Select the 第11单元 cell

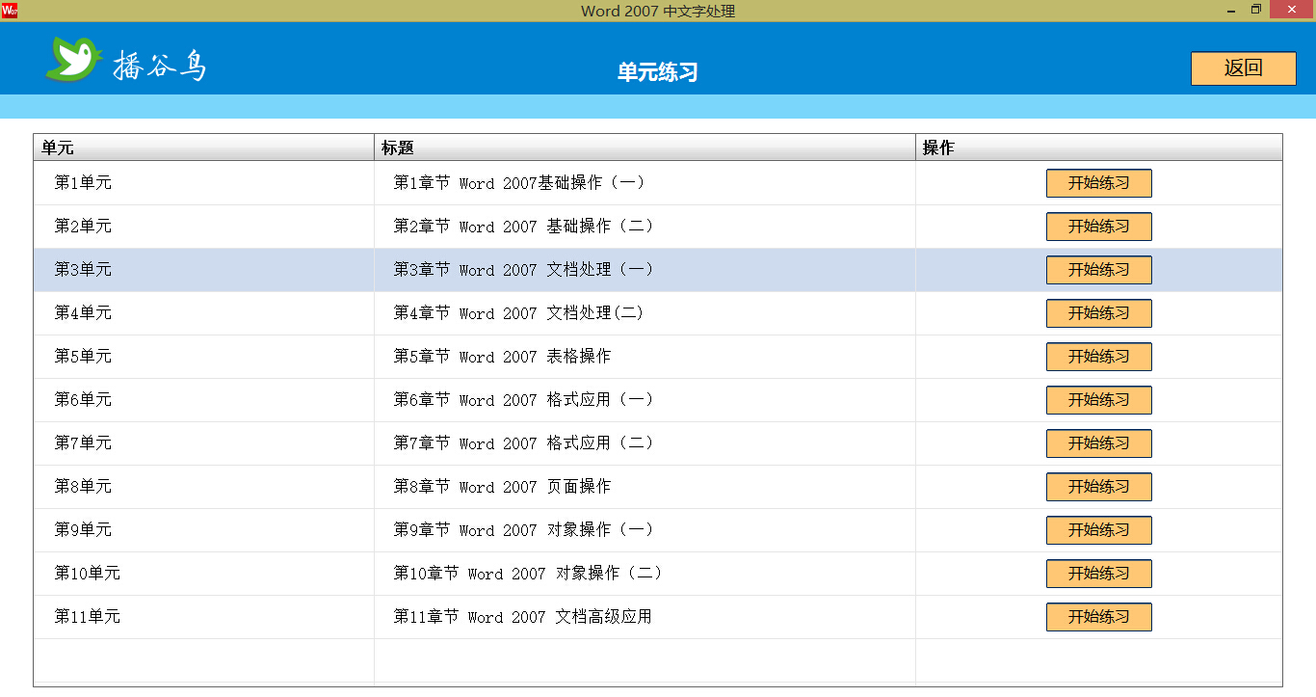(x=203, y=617)
